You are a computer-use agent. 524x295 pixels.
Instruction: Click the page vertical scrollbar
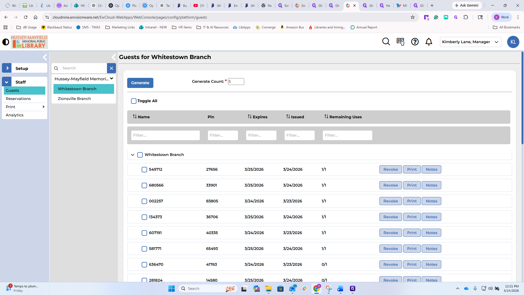(522, 98)
